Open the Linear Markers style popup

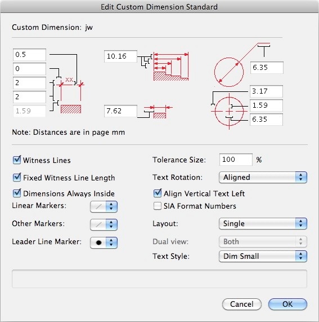pos(104,206)
